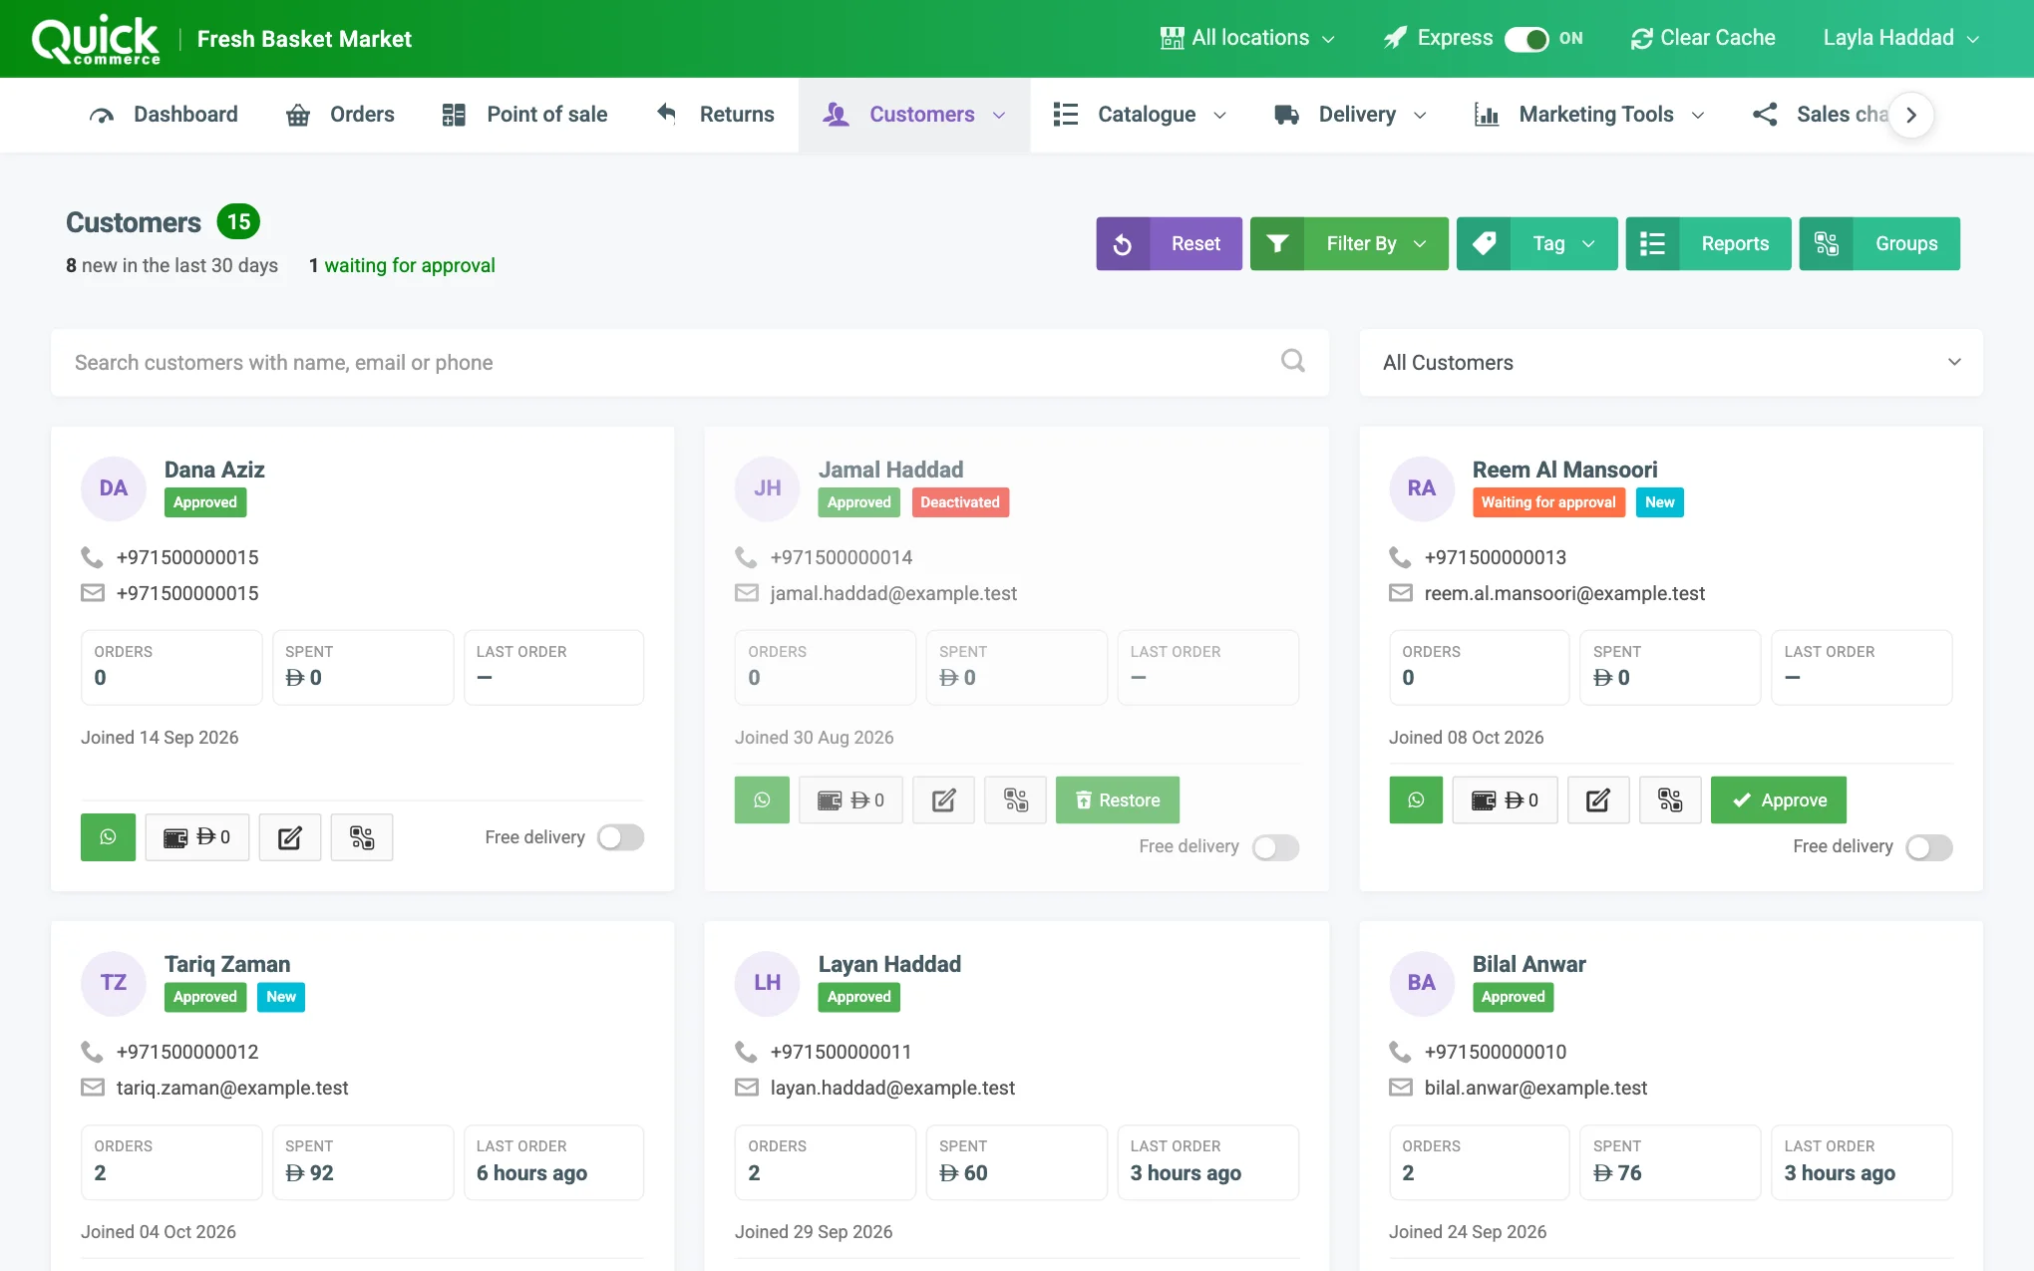Click the Waiting for approval badge
This screenshot has height=1271, width=2034.
point(1548,502)
